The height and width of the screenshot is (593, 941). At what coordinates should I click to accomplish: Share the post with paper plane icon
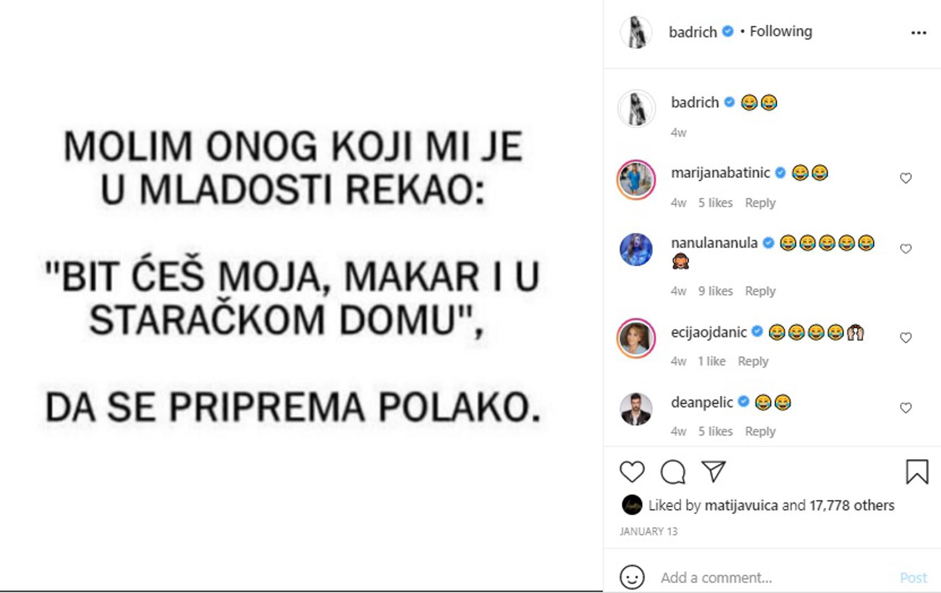click(x=713, y=472)
